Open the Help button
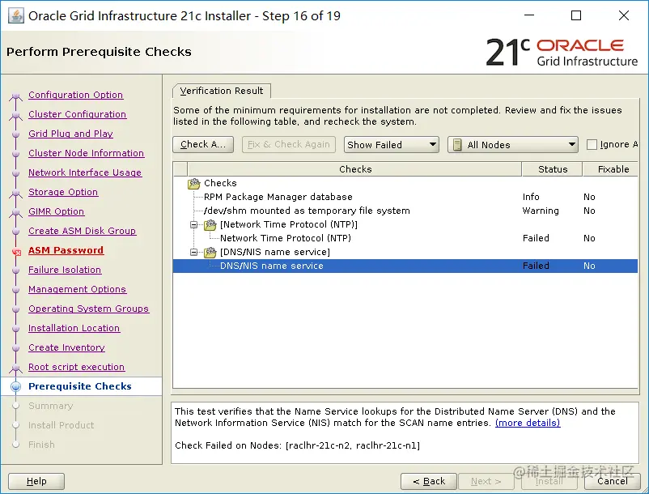This screenshot has height=494, width=649. [x=36, y=481]
